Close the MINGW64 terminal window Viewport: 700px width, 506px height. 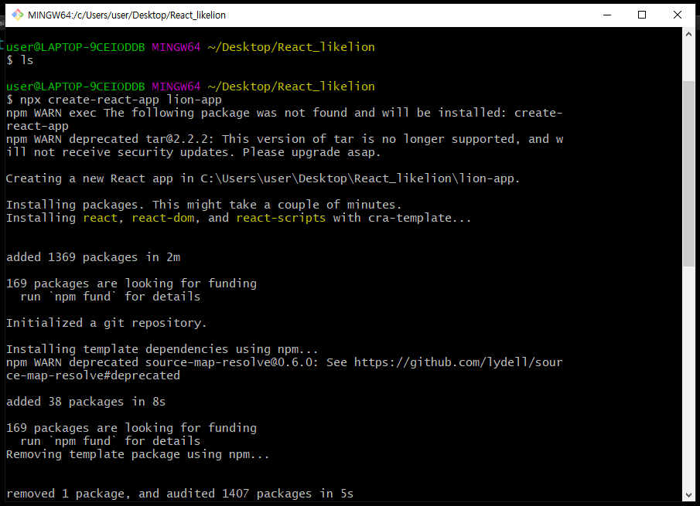click(x=678, y=15)
